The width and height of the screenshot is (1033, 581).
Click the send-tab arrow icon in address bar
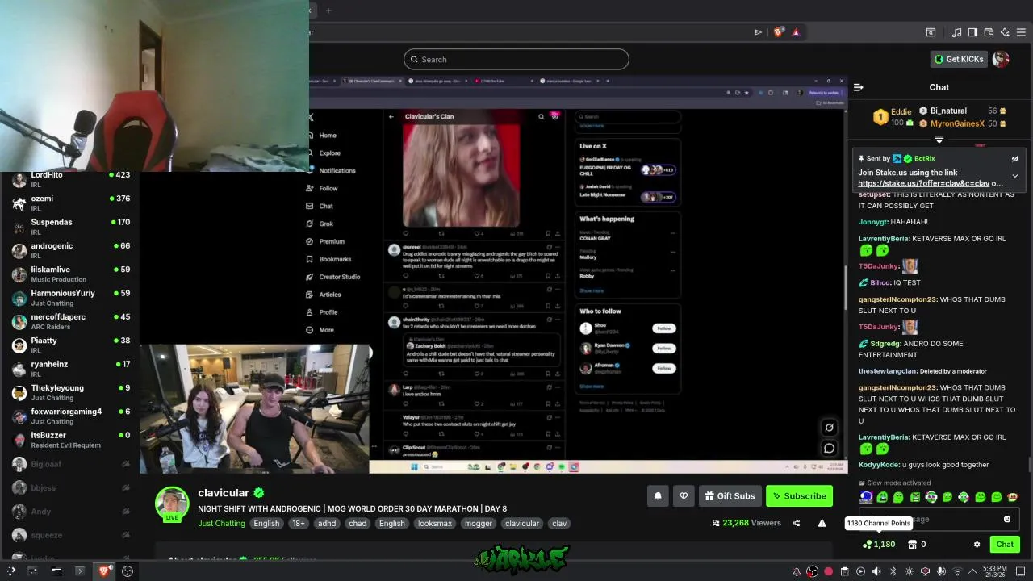coord(758,32)
